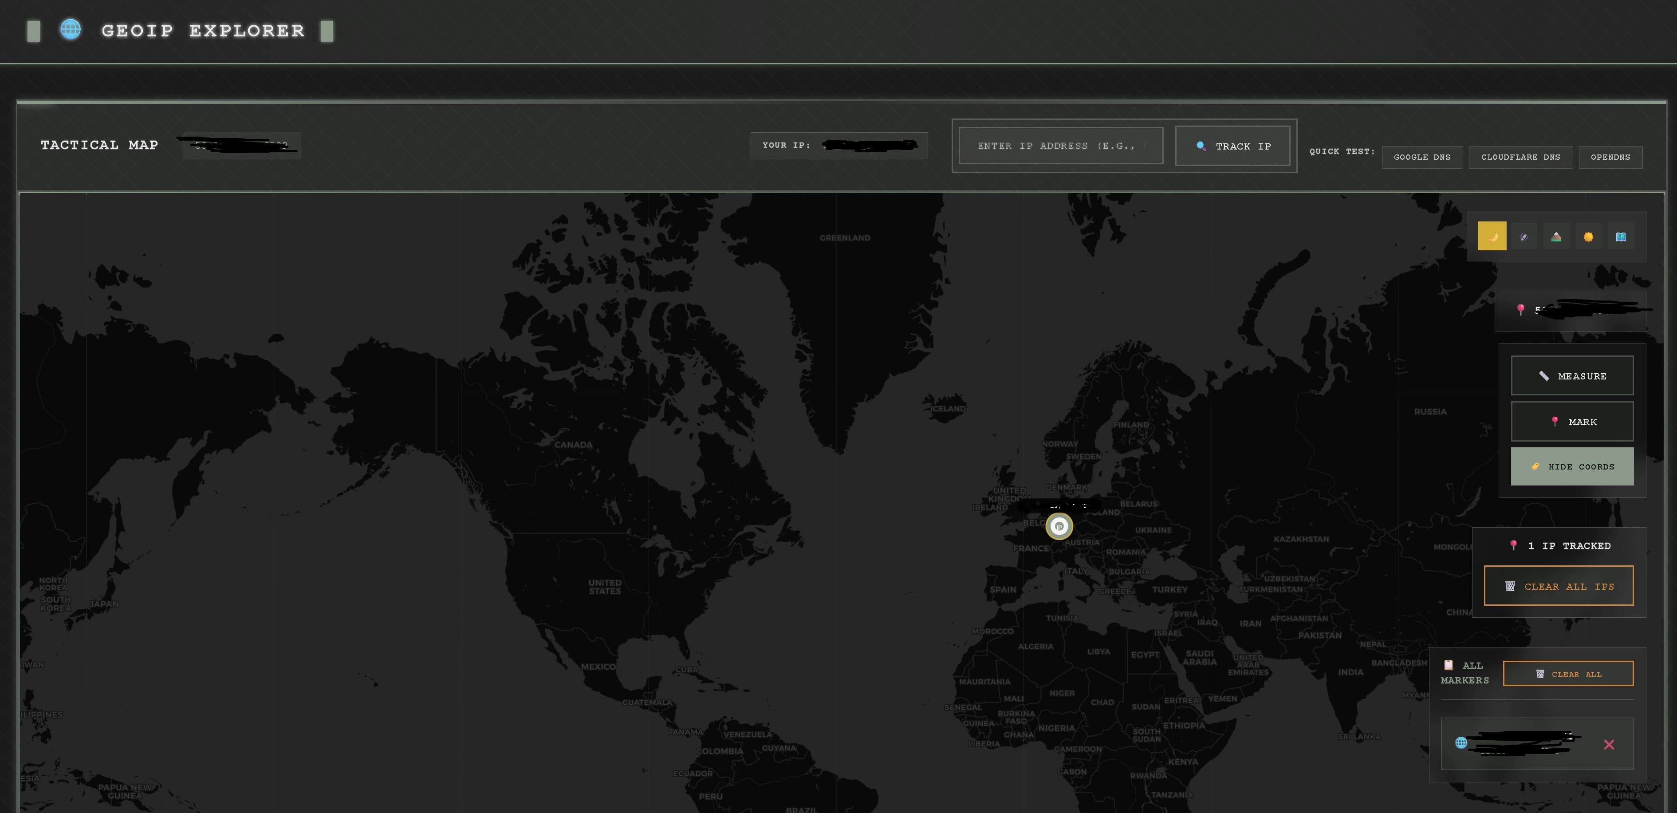Switch to the satellite map style
This screenshot has height=813, width=1677.
click(x=1525, y=236)
